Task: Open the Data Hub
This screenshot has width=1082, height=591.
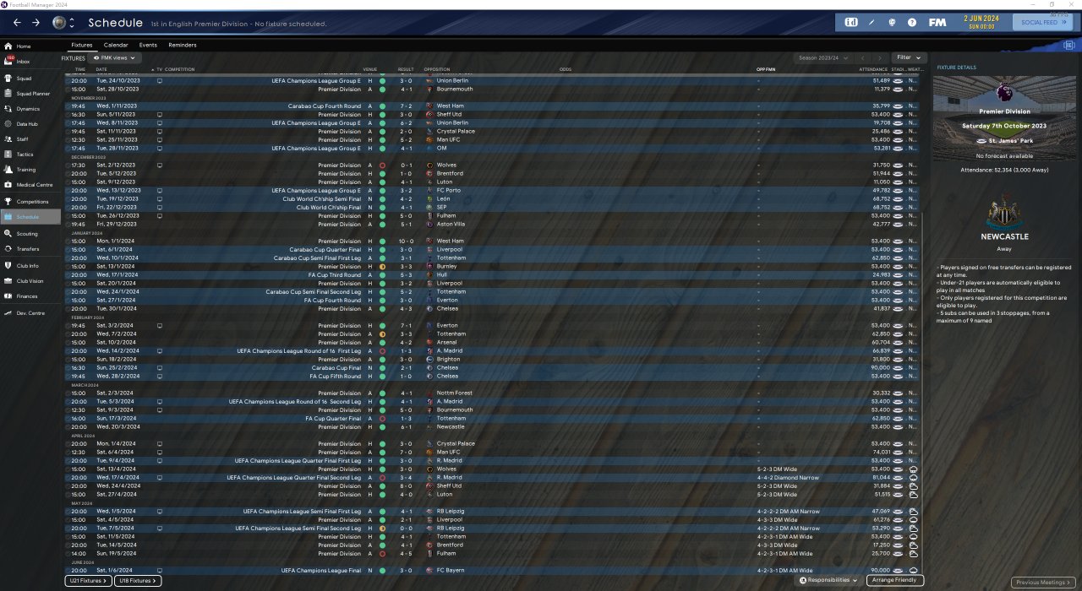Action: pyautogui.click(x=27, y=124)
